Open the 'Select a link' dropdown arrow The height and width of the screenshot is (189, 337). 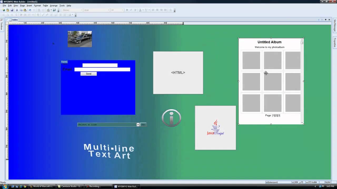[x=138, y=125]
